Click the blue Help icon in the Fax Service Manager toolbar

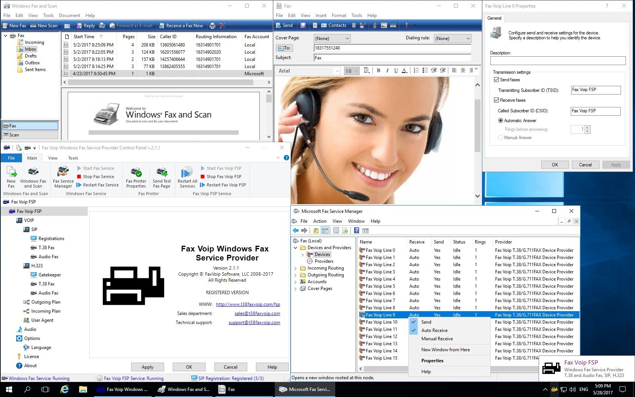point(356,231)
